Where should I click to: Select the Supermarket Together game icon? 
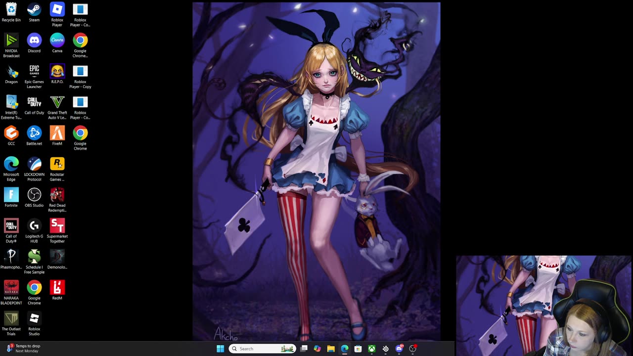57,231
